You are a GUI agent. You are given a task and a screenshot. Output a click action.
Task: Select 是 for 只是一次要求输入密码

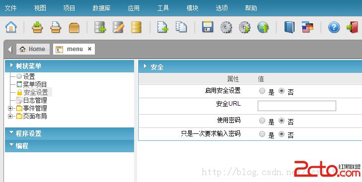point(262,134)
